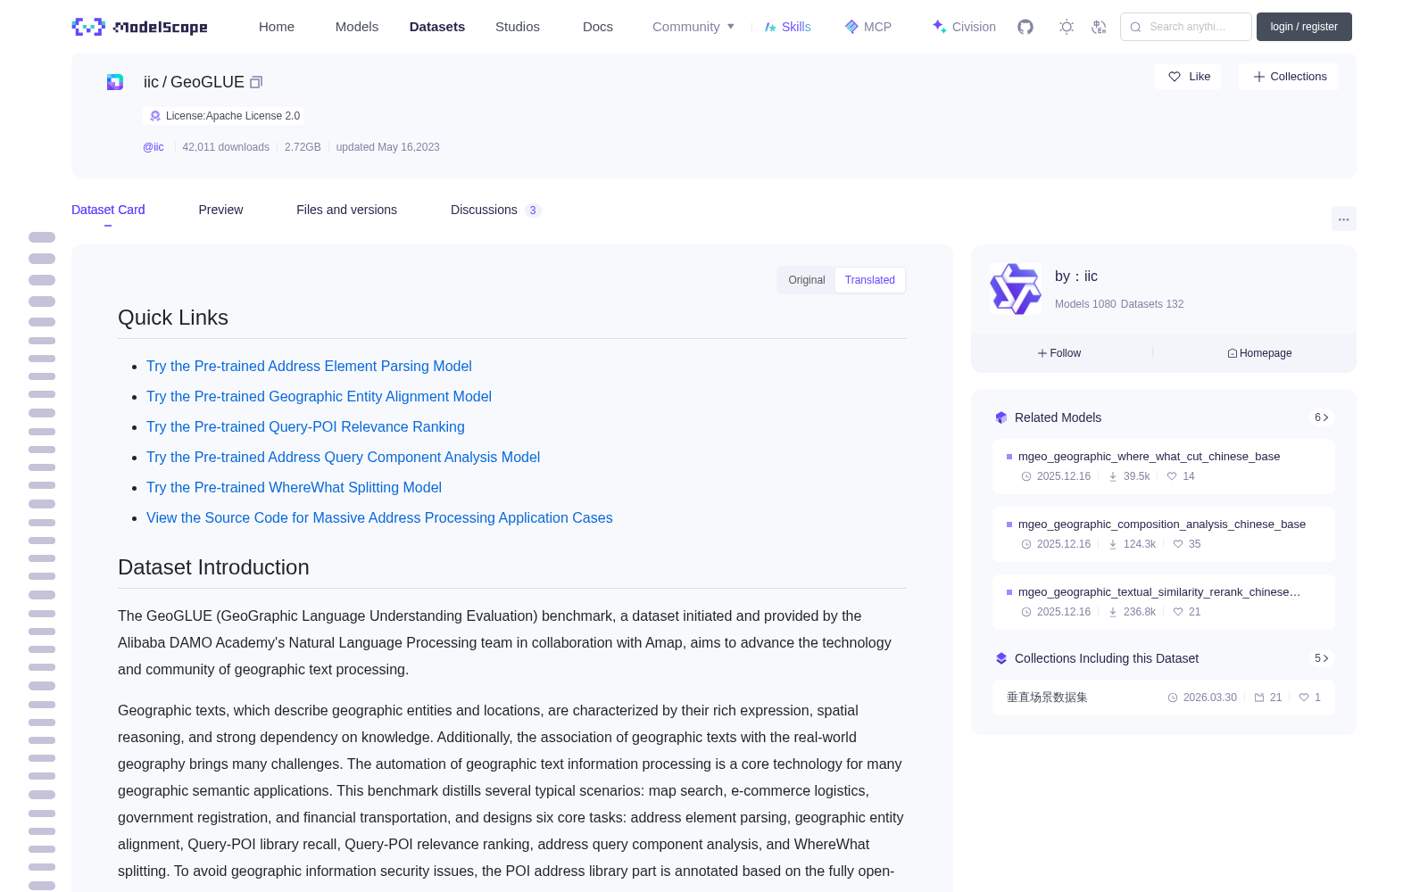Switch language with the translate icon
This screenshot has width=1428, height=892.
[x=1100, y=27]
